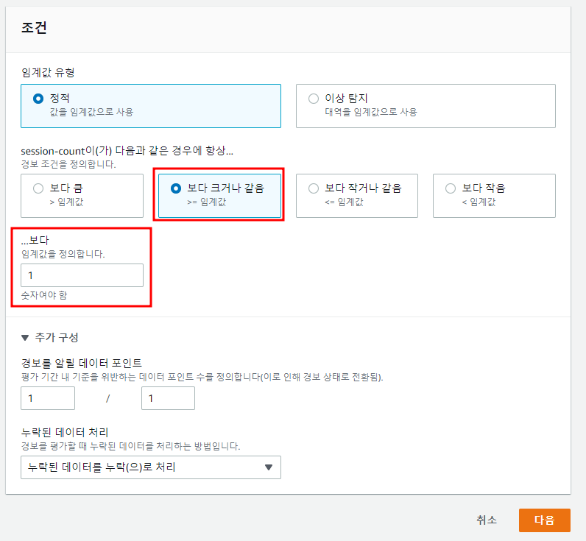The width and height of the screenshot is (586, 541).
Task: Click the 대역을 임계값으로 사용 description
Action: (371, 112)
